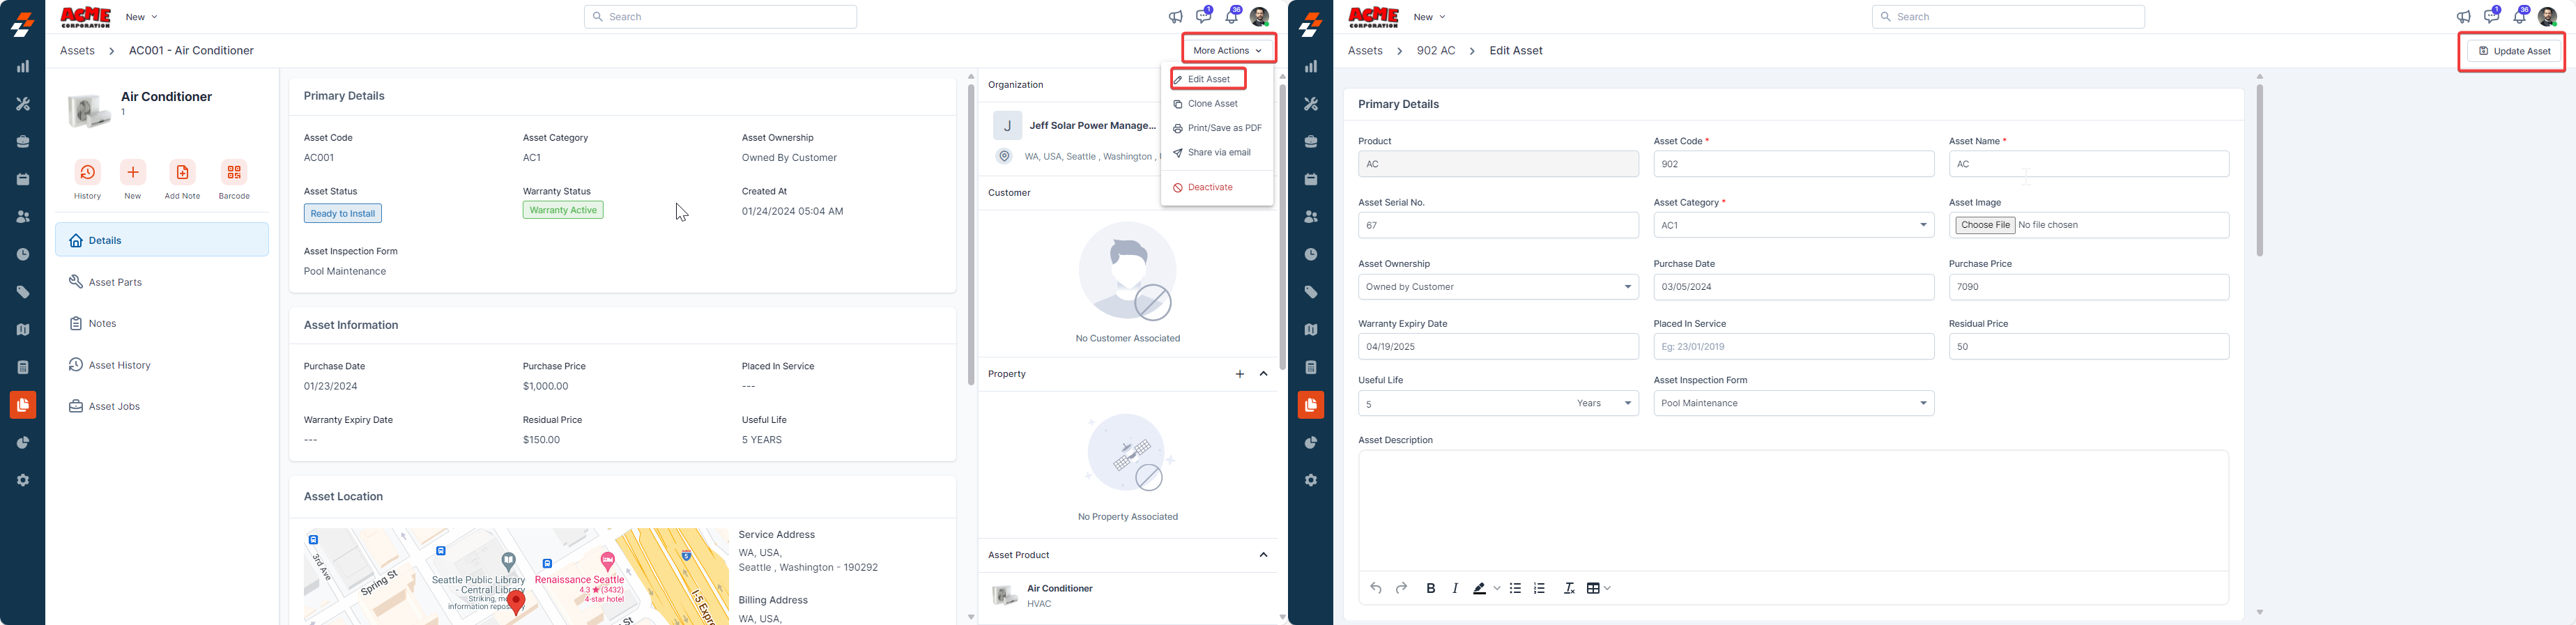
Task: Click wrench-and-screwdriver sidebar icon on asset details page
Action: pos(23,104)
